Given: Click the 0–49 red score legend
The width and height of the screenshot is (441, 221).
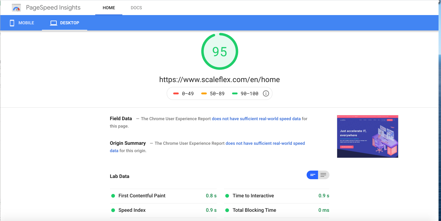Looking at the screenshot, I should (x=183, y=94).
